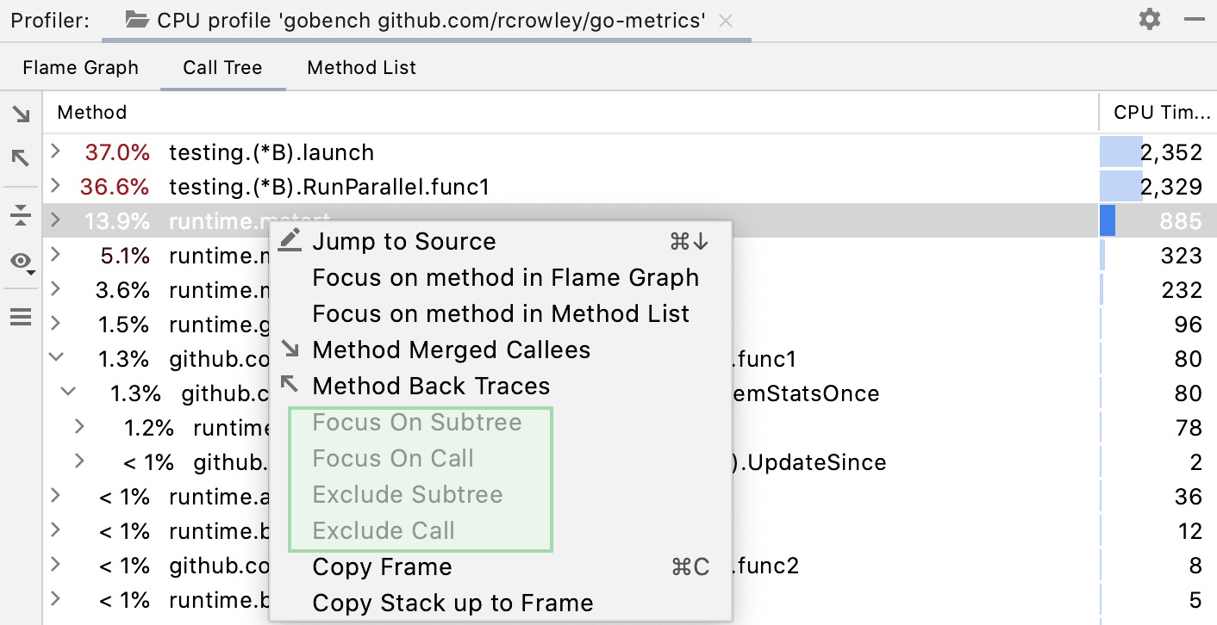Select Focus on method in Flame Graph
The width and height of the screenshot is (1217, 625).
[x=506, y=277]
